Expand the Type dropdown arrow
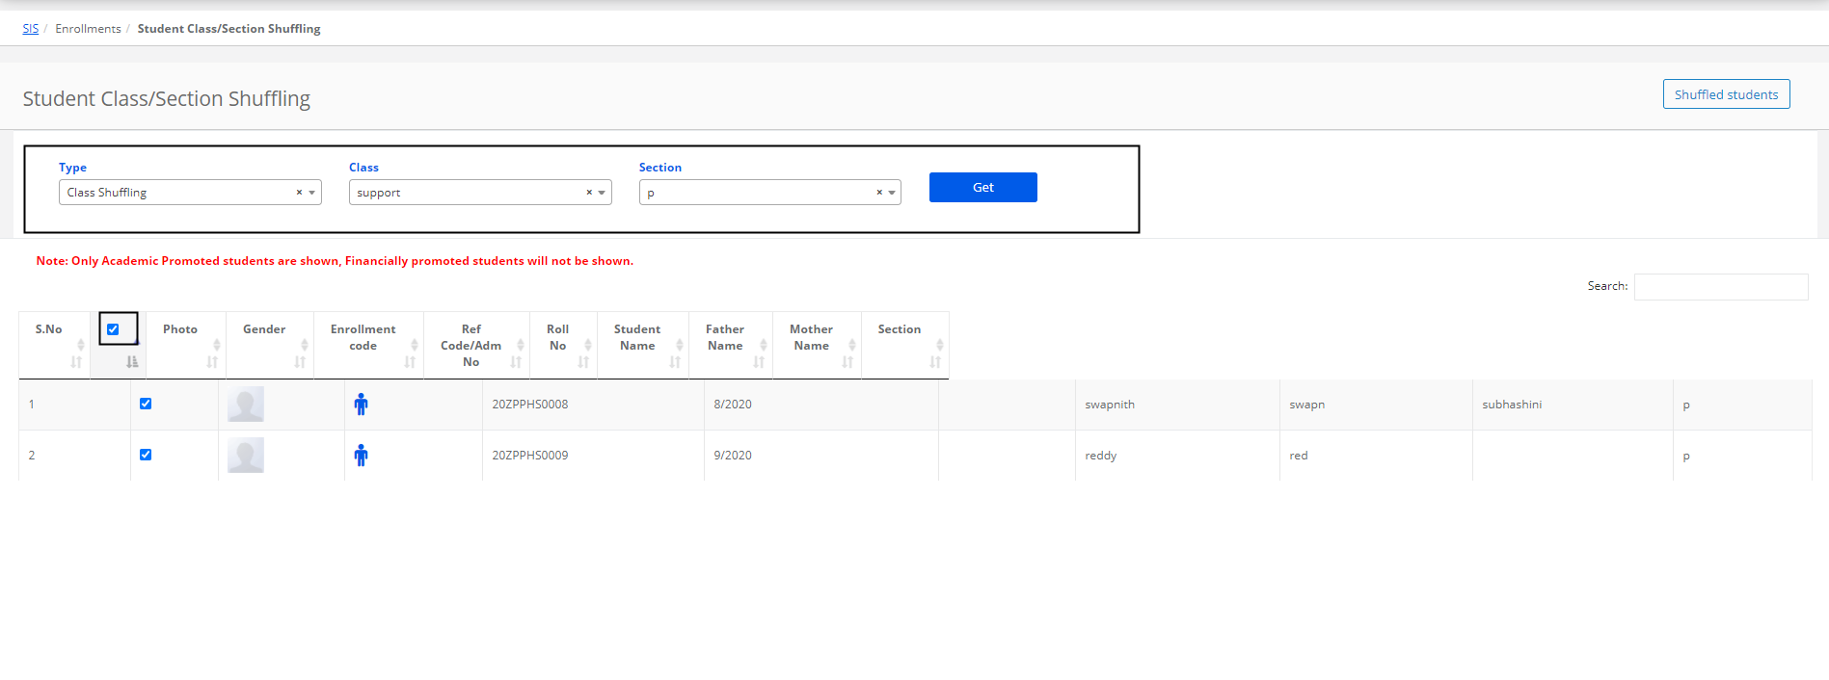1829x680 pixels. click(x=312, y=193)
